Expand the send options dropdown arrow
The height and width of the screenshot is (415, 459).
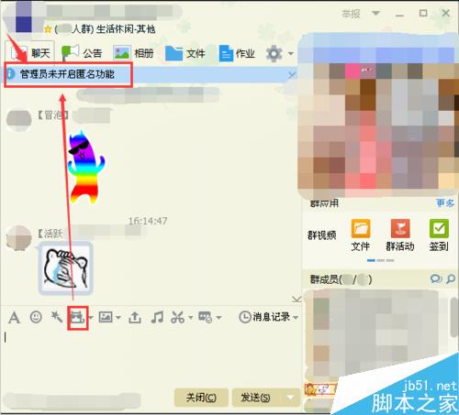pyautogui.click(x=290, y=398)
